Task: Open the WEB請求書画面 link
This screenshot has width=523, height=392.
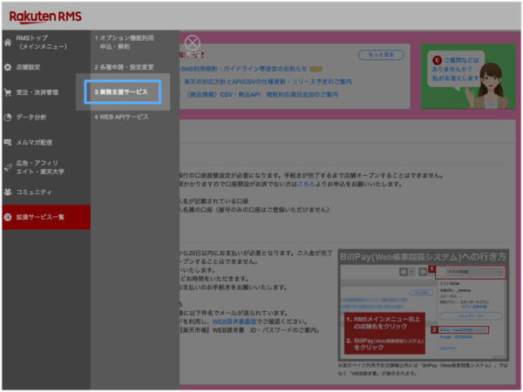Action: 234,321
